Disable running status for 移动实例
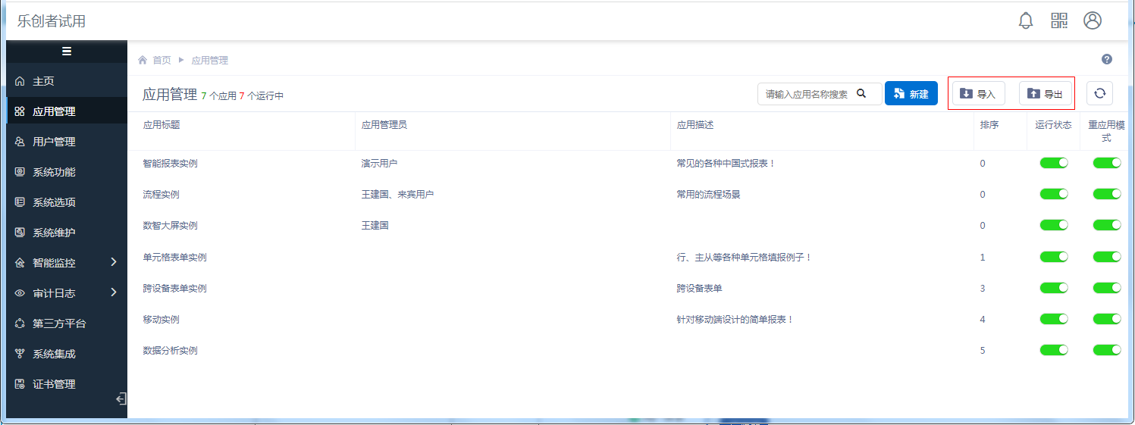 [x=1054, y=319]
